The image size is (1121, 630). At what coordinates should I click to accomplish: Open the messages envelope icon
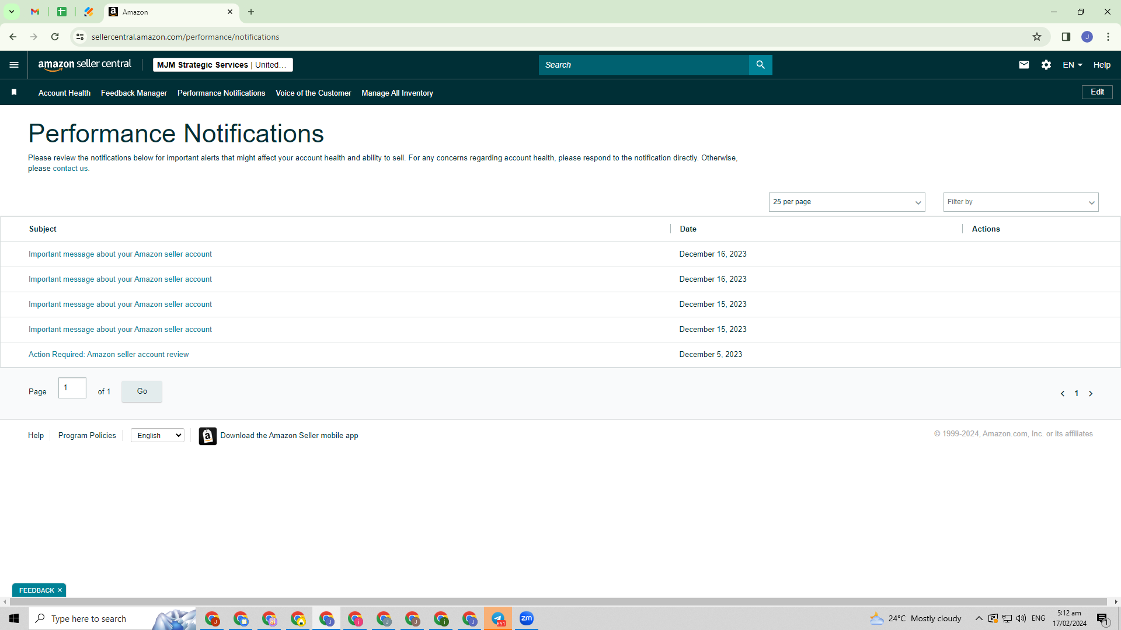coord(1024,65)
